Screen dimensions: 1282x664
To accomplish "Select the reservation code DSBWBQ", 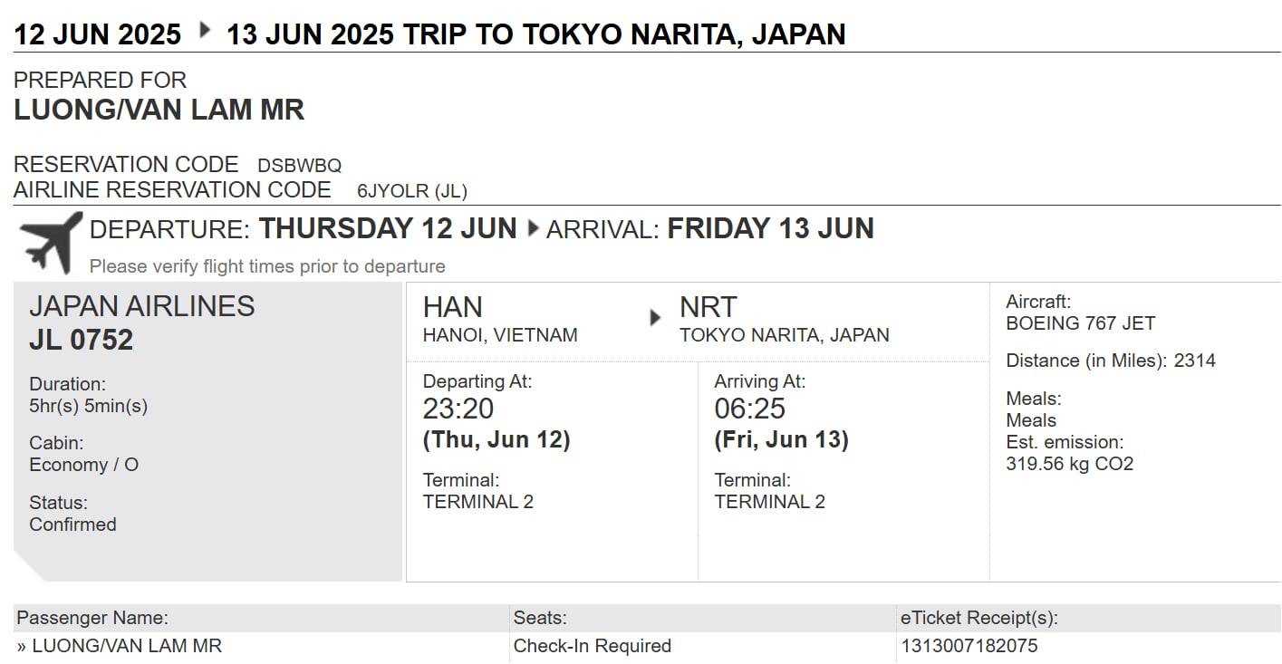I will coord(299,166).
